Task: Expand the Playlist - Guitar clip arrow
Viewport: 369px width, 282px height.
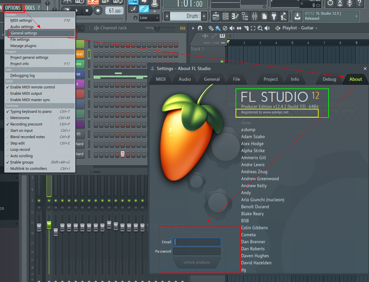Action: click(317, 28)
